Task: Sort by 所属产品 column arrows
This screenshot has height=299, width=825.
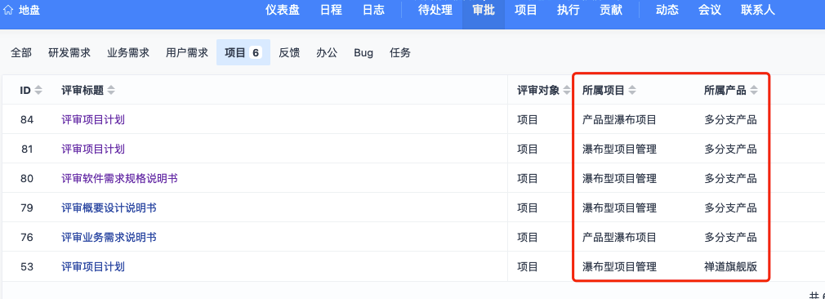Action: (x=754, y=91)
